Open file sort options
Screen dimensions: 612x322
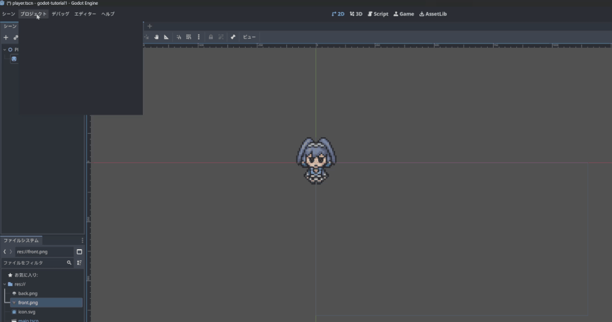point(79,263)
